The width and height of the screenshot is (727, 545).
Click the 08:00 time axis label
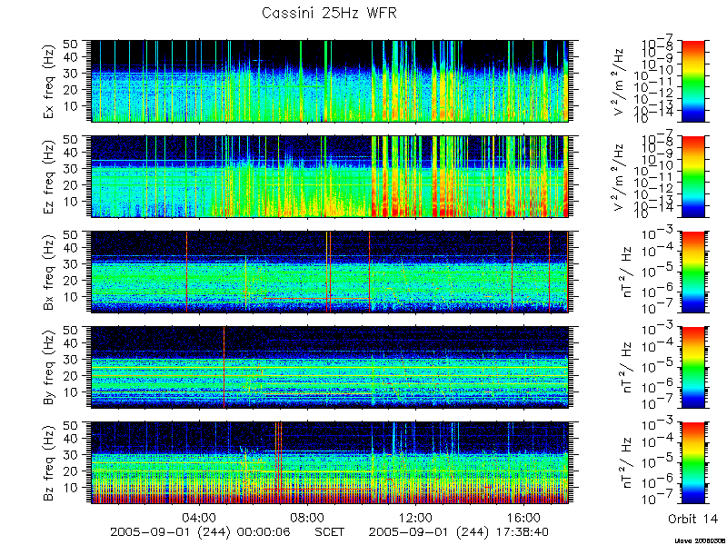pos(307,518)
